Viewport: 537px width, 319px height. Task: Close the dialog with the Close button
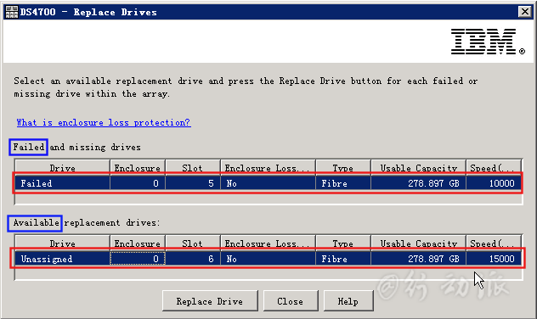[x=291, y=301]
